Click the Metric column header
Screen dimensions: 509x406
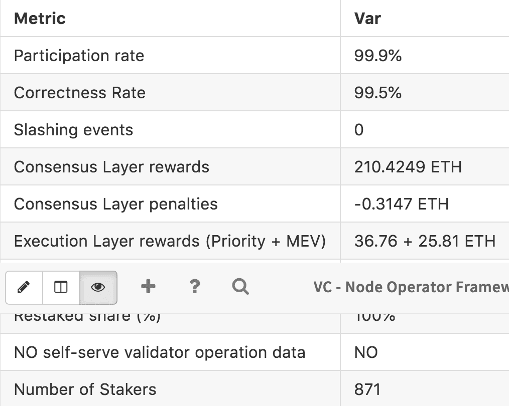click(x=40, y=19)
